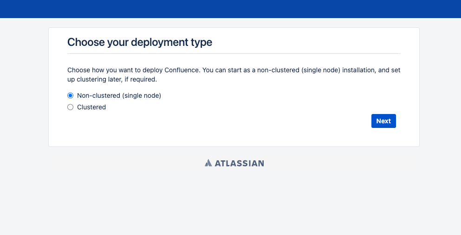Image resolution: width=461 pixels, height=235 pixels.
Task: Click the ATLASSIAN wordmark in the footer
Action: [x=239, y=164]
